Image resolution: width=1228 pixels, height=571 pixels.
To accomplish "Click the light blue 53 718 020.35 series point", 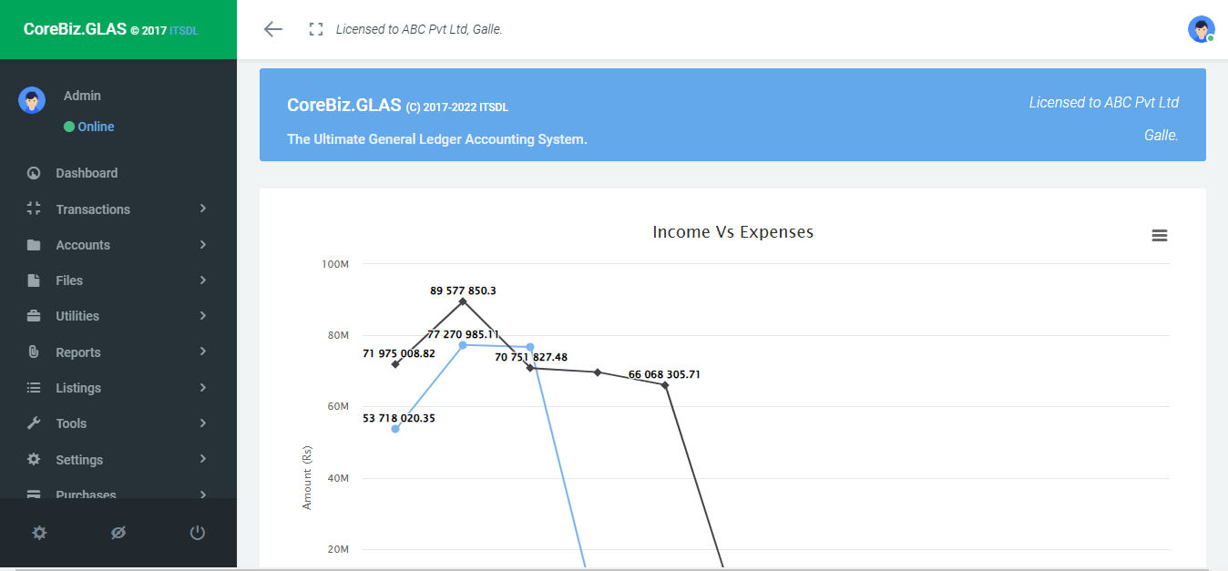I will click(x=395, y=428).
